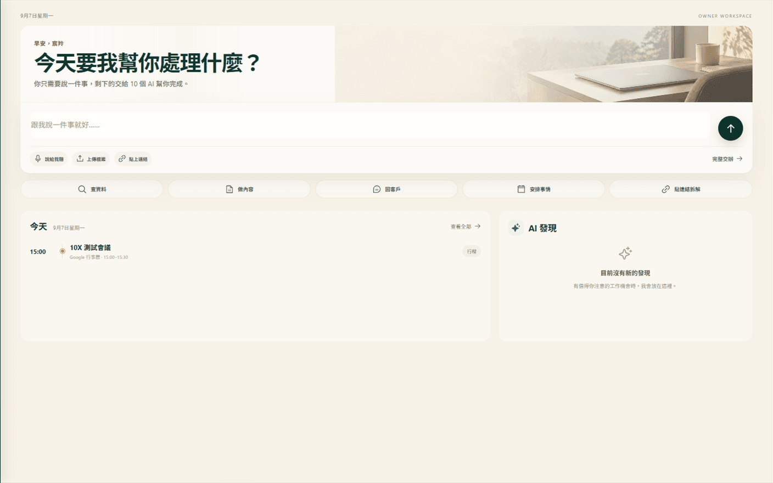
Task: Click the OWNER WORKSPACE label
Action: 725,16
